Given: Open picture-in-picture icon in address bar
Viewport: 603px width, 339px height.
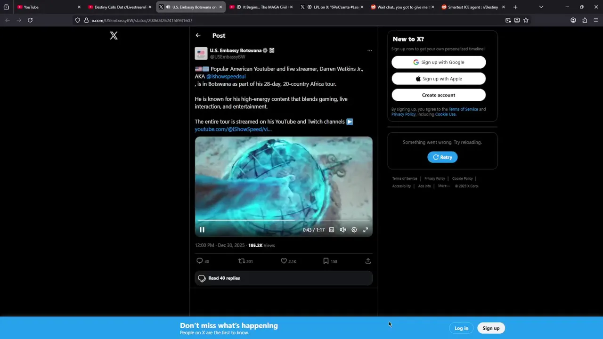Looking at the screenshot, I should point(508,20).
